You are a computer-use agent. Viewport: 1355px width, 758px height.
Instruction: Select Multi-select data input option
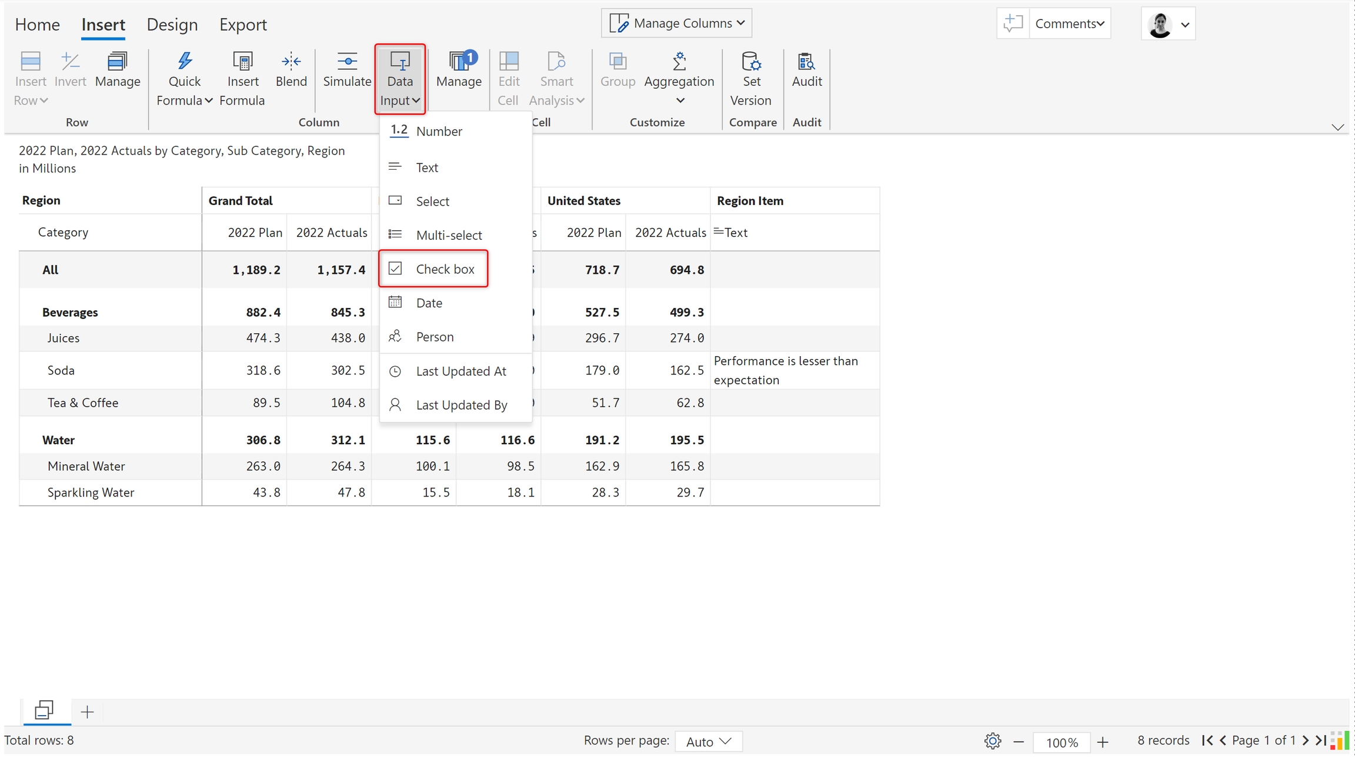pos(448,235)
